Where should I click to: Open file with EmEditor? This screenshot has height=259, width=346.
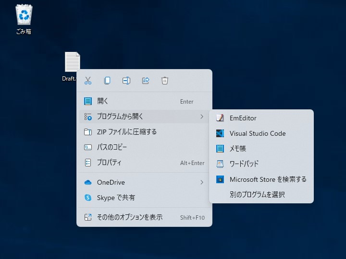pyautogui.click(x=261, y=118)
